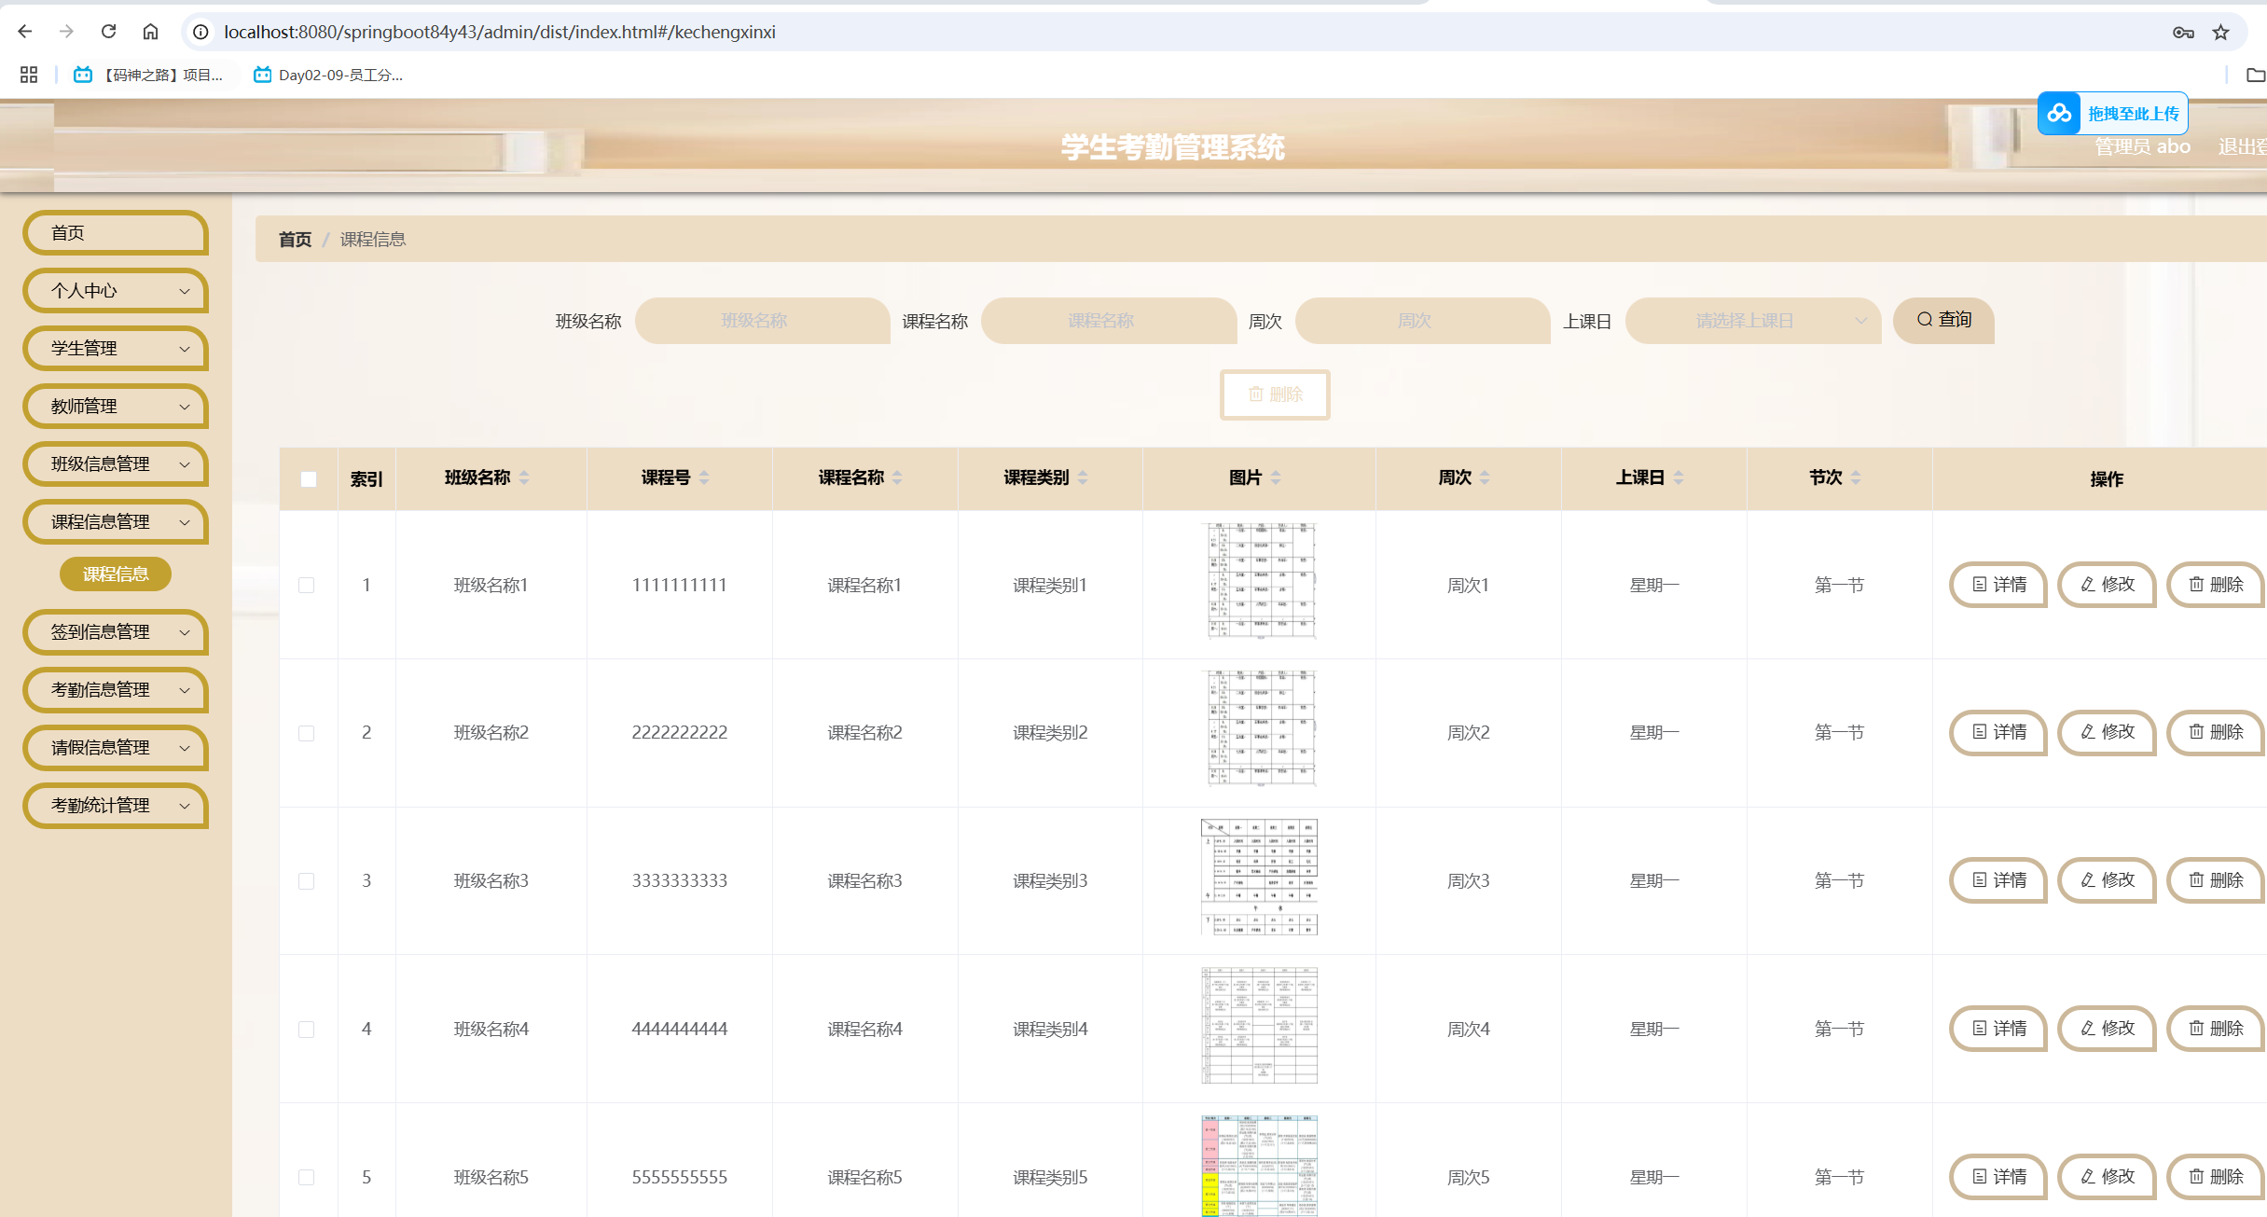This screenshot has width=2267, height=1217.
Task: Check the checkbox for row 1
Action: pos(307,585)
